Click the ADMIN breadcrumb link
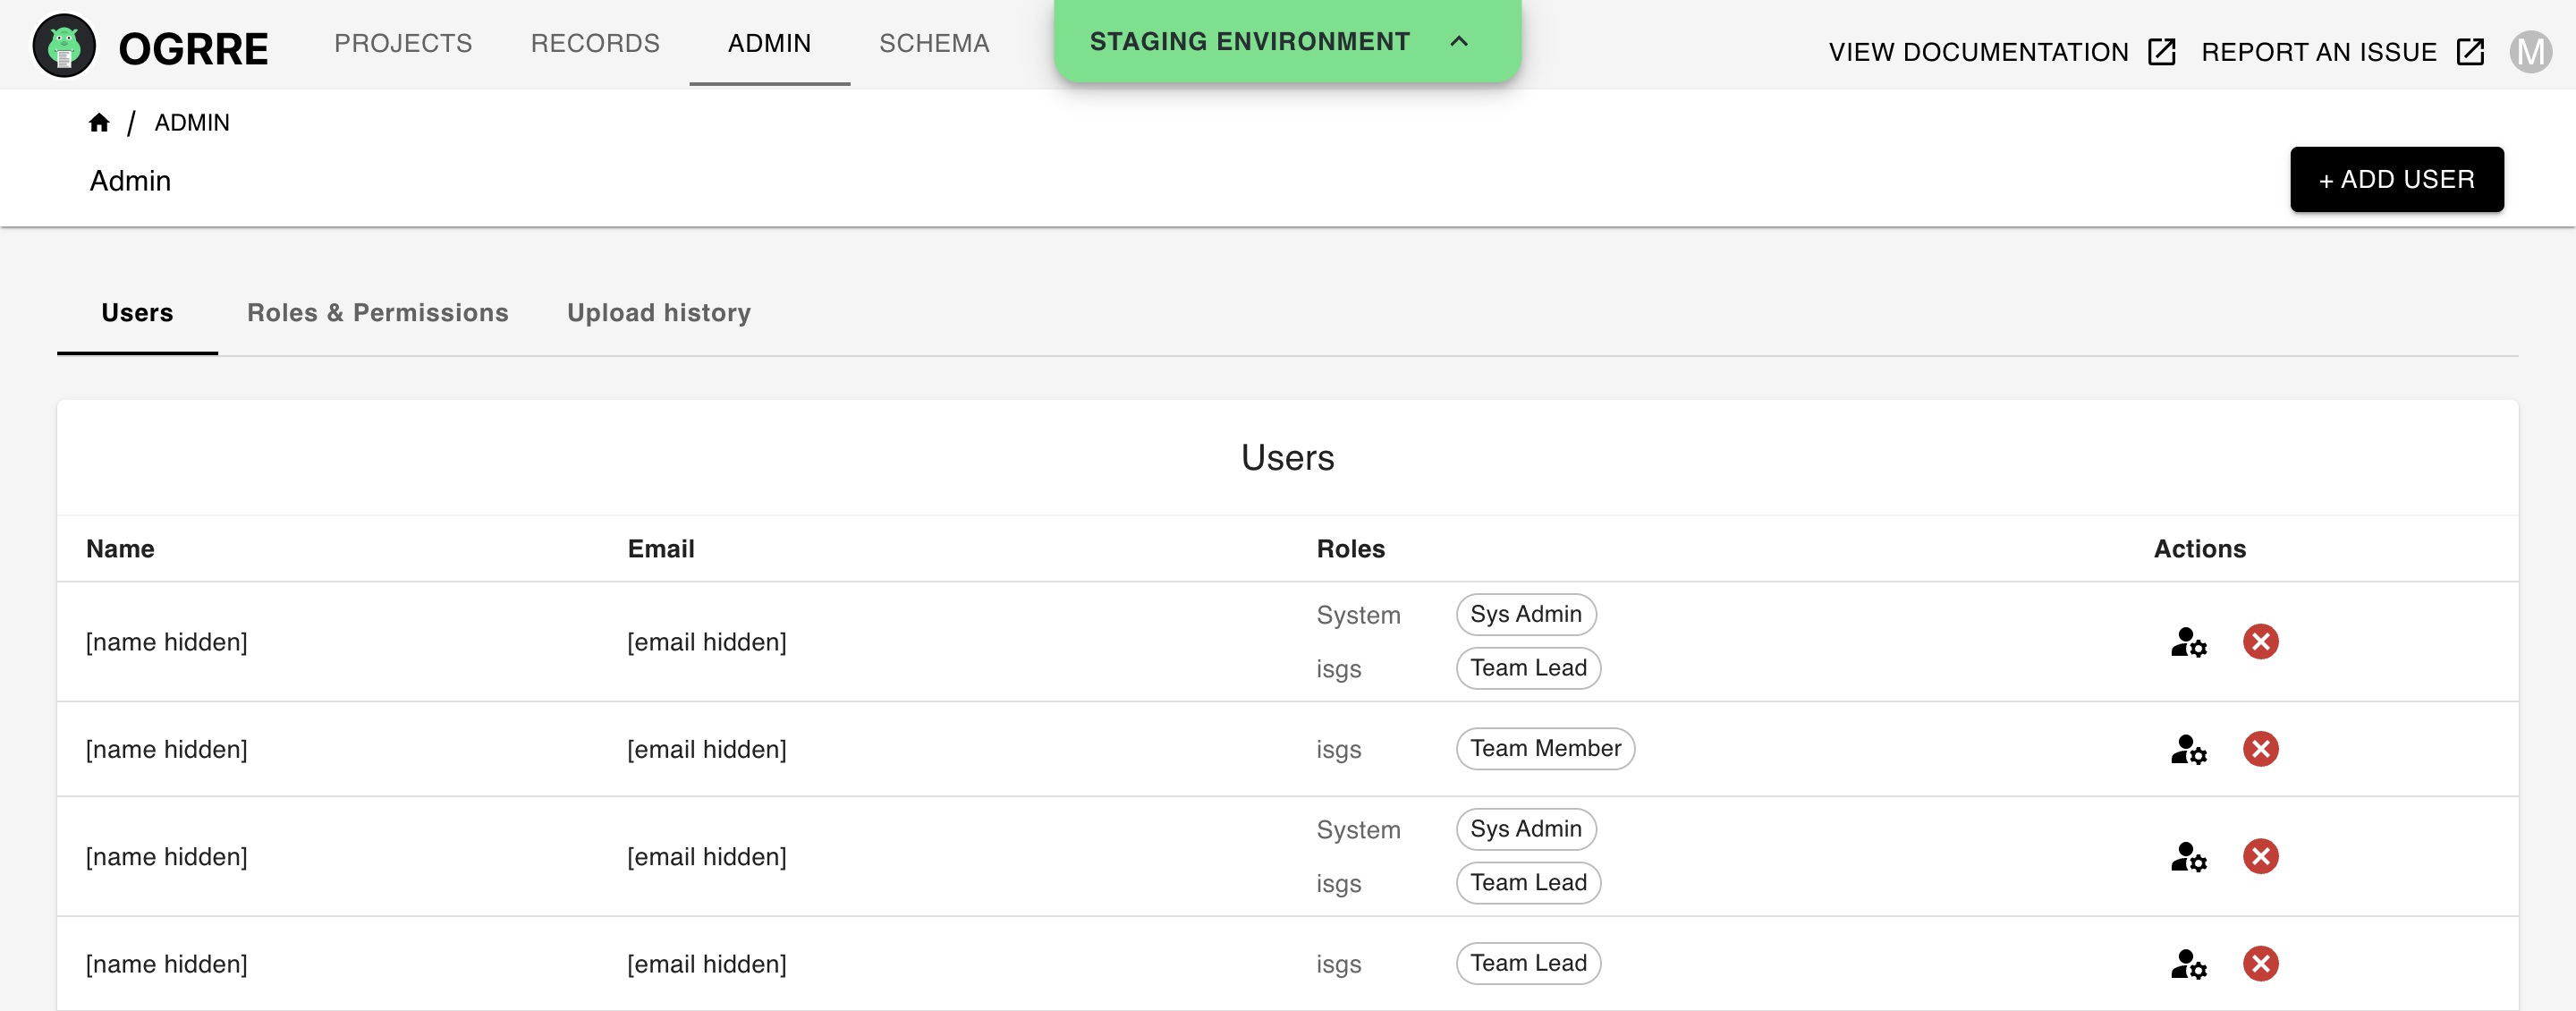2576x1011 pixels. (x=192, y=123)
